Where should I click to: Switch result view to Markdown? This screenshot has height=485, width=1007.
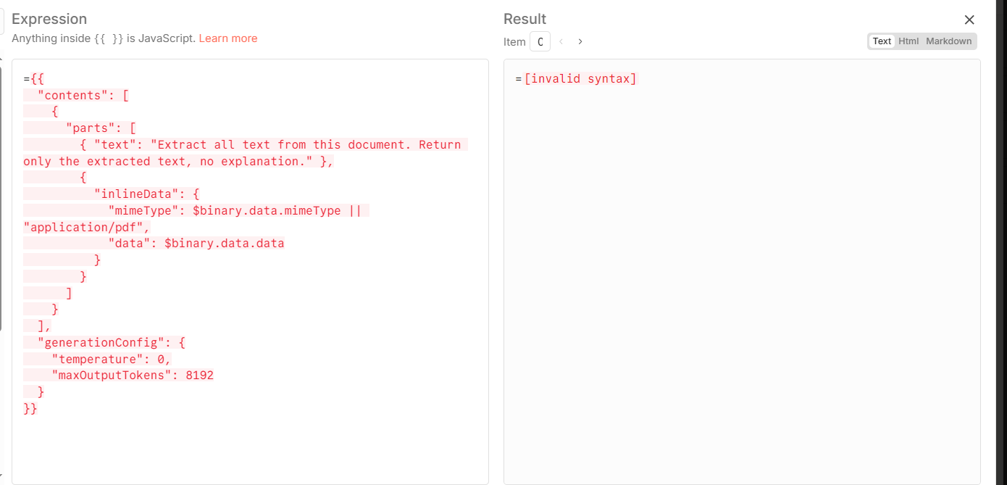(x=948, y=41)
